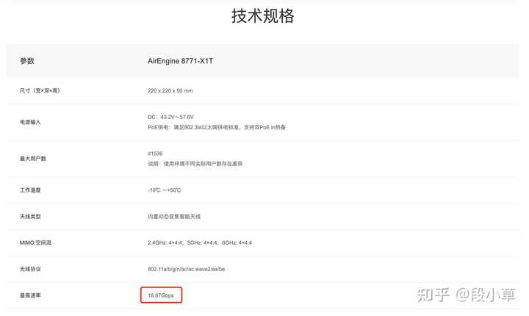Click the red-boxed 18.67Gbps value

click(161, 295)
